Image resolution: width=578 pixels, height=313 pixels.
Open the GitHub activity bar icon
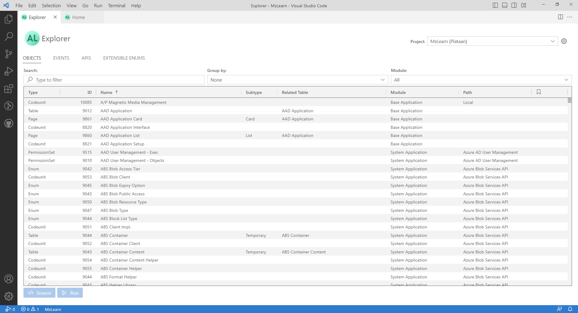9,123
